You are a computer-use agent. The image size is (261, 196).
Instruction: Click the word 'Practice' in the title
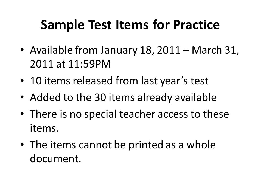click(196, 25)
